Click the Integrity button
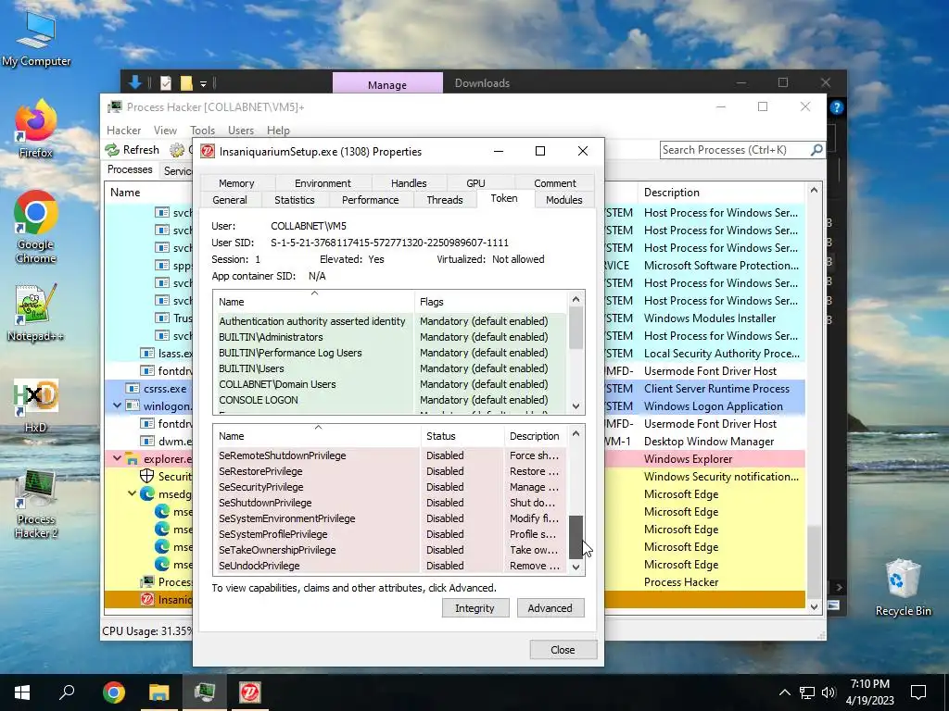Viewport: 949px width, 711px height. click(474, 607)
